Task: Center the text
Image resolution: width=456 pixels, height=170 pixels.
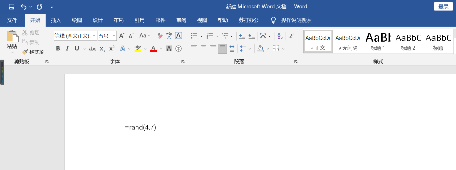Action: (204, 49)
